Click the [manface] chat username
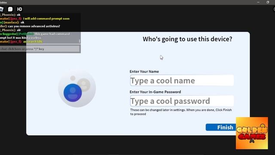275x155 pixels. tap(12, 22)
